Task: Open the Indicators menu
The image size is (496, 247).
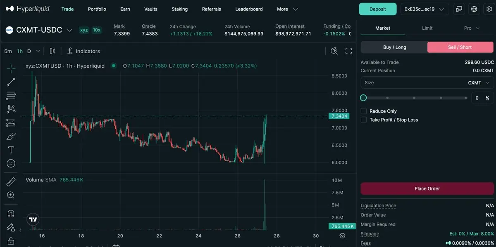Action: pos(83,51)
